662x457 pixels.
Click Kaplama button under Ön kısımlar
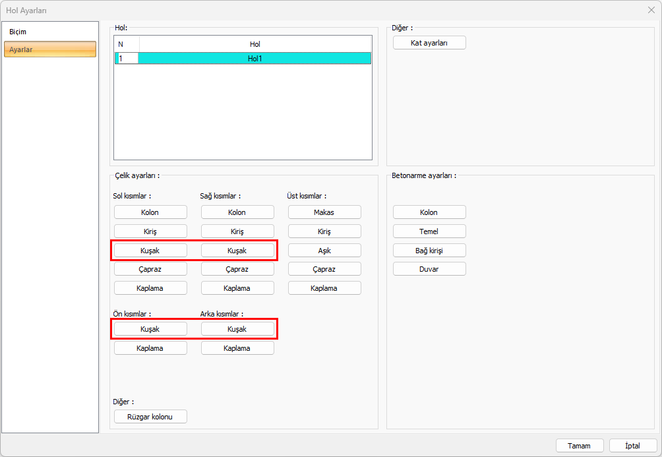150,348
